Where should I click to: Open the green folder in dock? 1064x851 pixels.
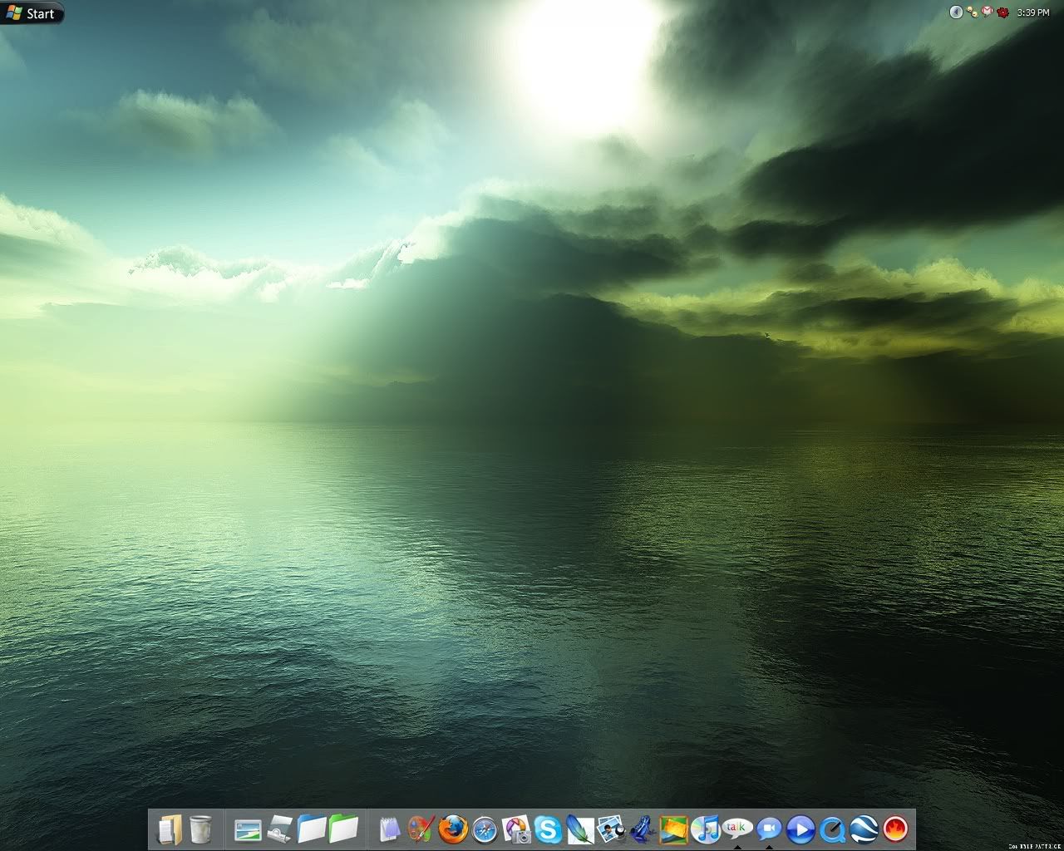pos(343,829)
